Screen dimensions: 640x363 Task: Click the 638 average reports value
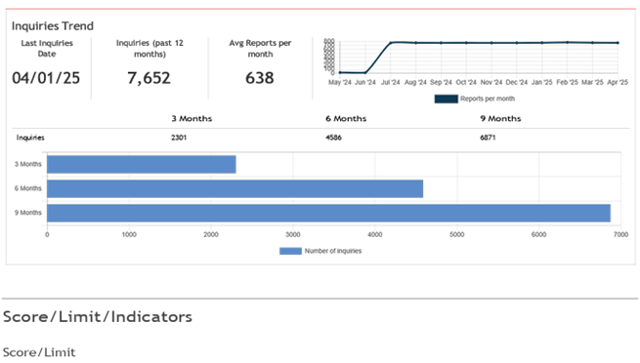[x=260, y=78]
